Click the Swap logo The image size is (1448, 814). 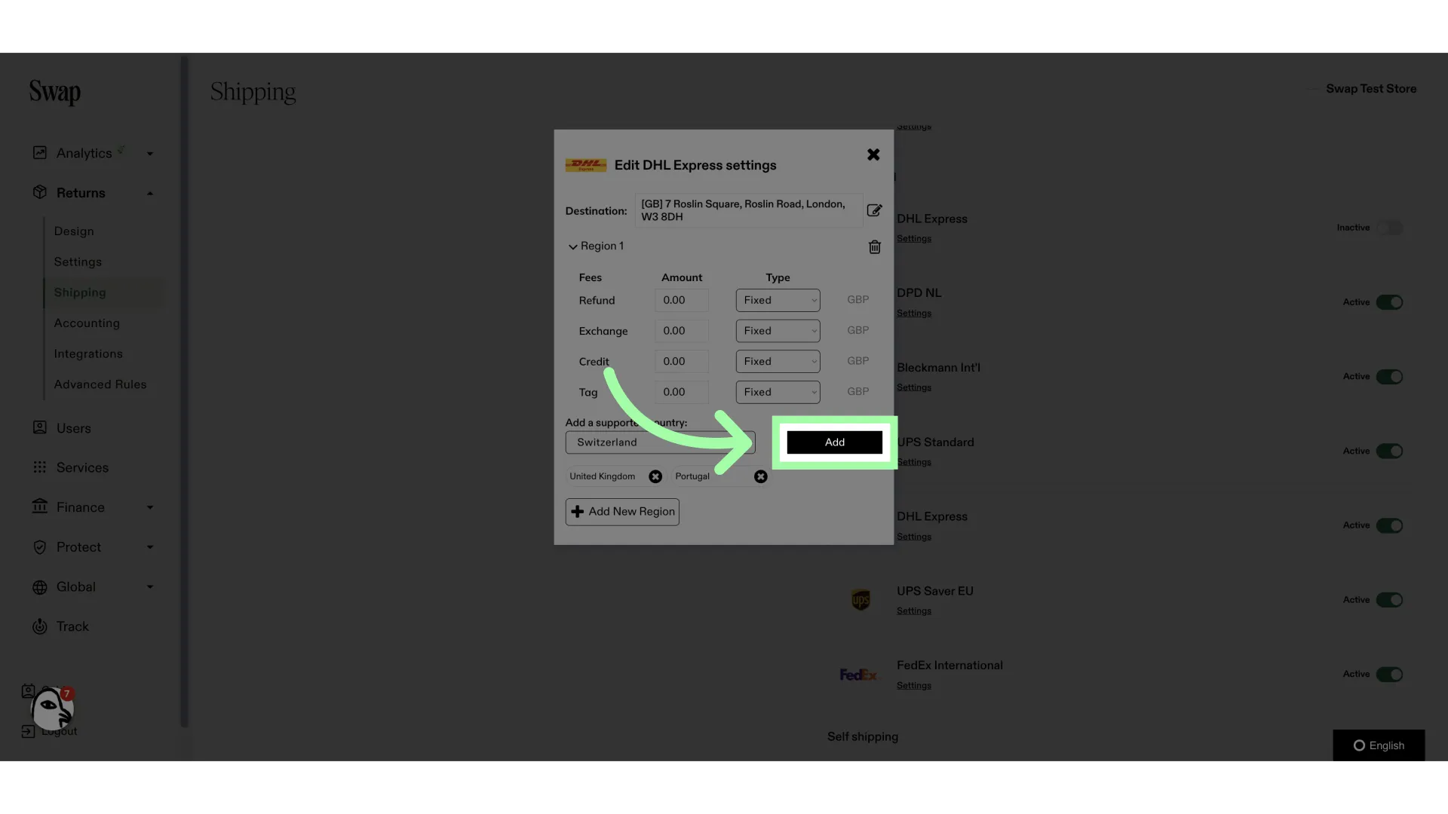pos(55,92)
